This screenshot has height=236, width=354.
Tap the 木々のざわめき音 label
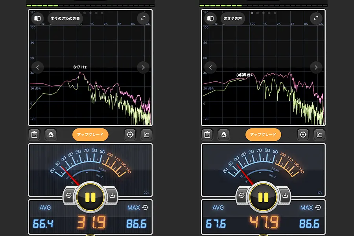click(65, 18)
